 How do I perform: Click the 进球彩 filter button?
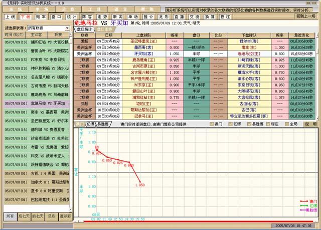coord(65,216)
